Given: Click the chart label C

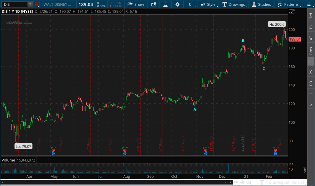Looking at the screenshot, I should tap(264, 69).
